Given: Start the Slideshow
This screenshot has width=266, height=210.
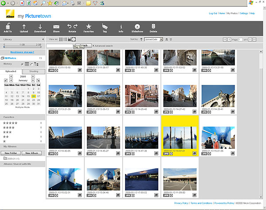Looking at the screenshot, I should [x=137, y=28].
